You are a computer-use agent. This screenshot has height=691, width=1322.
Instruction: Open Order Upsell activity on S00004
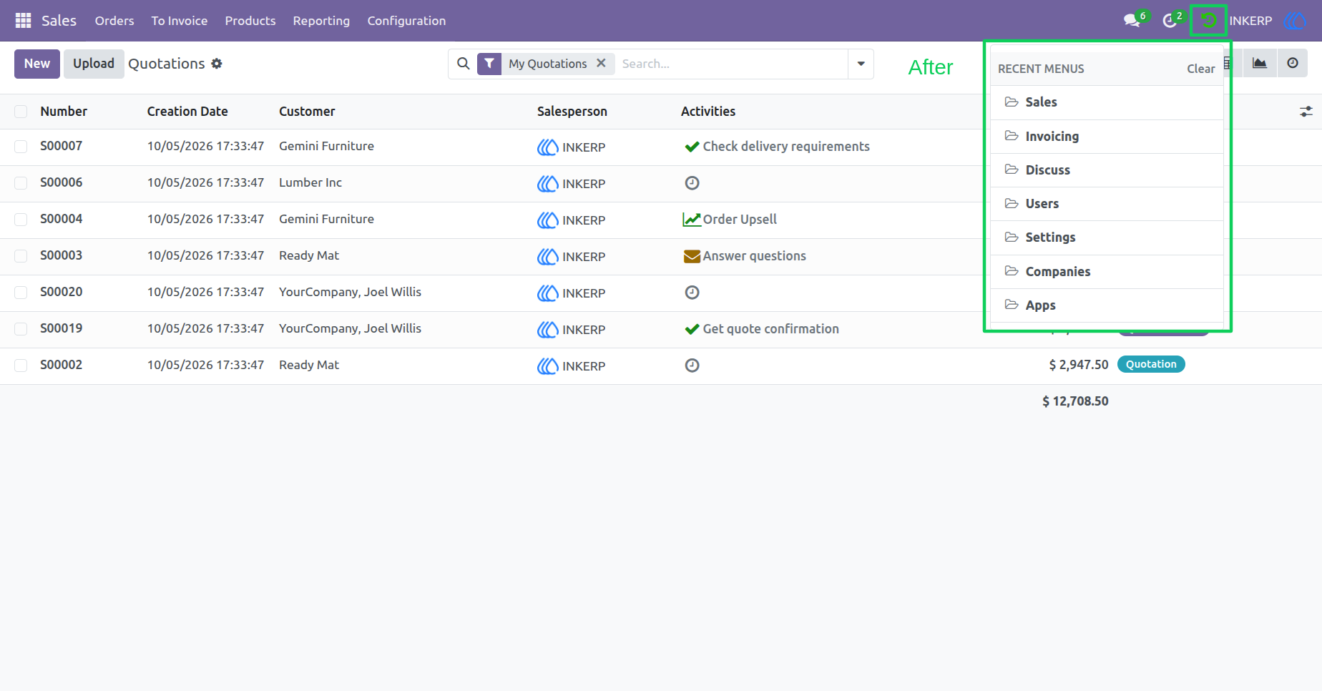point(730,220)
